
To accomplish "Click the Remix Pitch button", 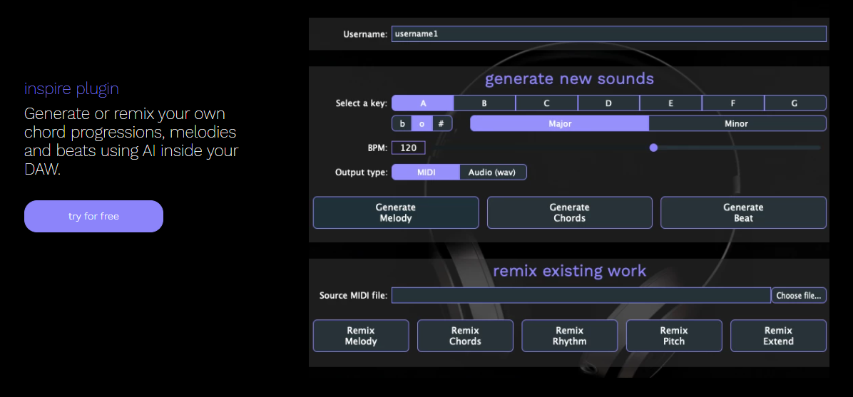I will click(674, 336).
